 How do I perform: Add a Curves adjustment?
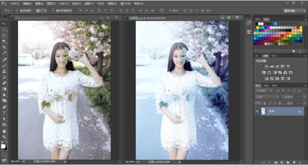(x=277, y=66)
